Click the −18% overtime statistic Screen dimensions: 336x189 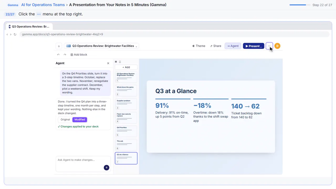(202, 106)
